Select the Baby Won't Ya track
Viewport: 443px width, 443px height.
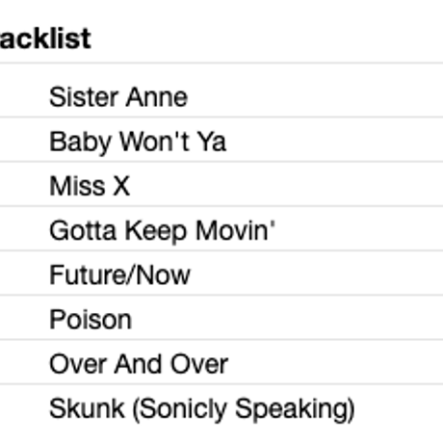(x=138, y=142)
